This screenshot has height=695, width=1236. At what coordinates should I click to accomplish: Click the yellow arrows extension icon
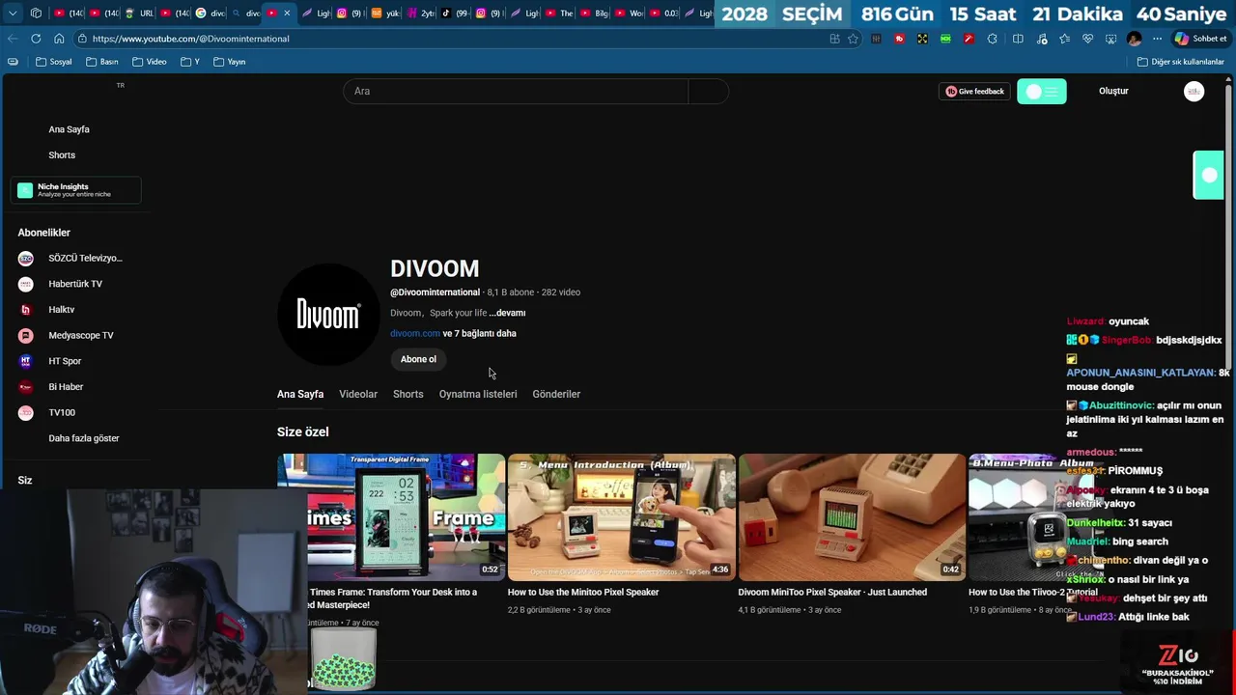pyautogui.click(x=922, y=39)
